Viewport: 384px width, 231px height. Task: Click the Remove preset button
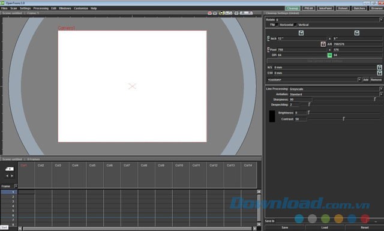tap(376, 80)
